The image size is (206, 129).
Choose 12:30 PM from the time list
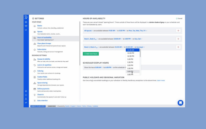(x=133, y=56)
